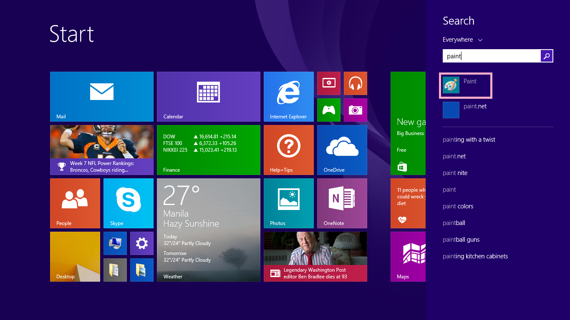This screenshot has height=320, width=570.
Task: Click the magnifier search button
Action: 547,56
